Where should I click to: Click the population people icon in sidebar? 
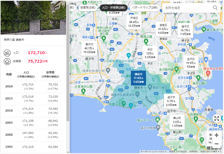tap(7, 53)
